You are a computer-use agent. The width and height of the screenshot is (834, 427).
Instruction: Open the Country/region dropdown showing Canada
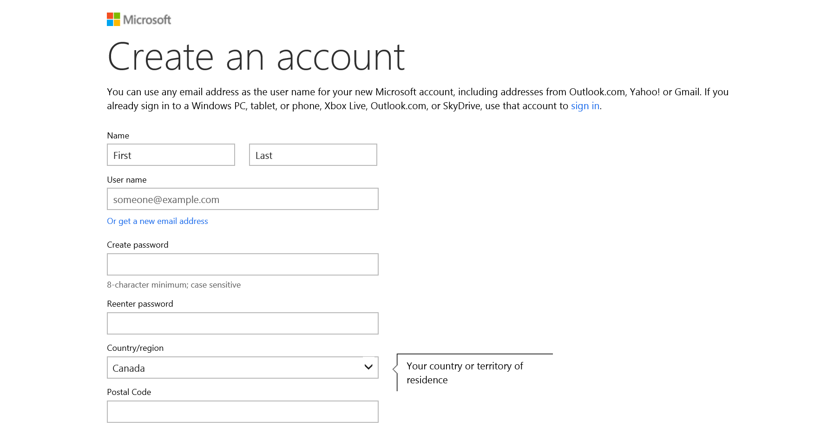[x=243, y=368]
